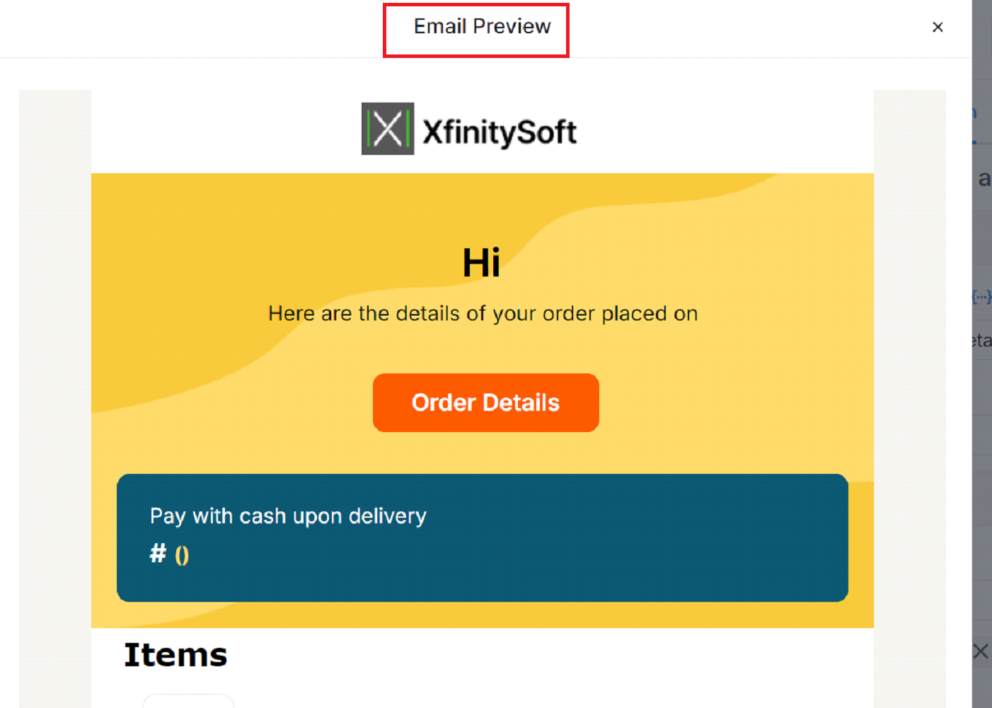
Task: Click the teal "Pay with cash upon delivery" card
Action: 482,538
